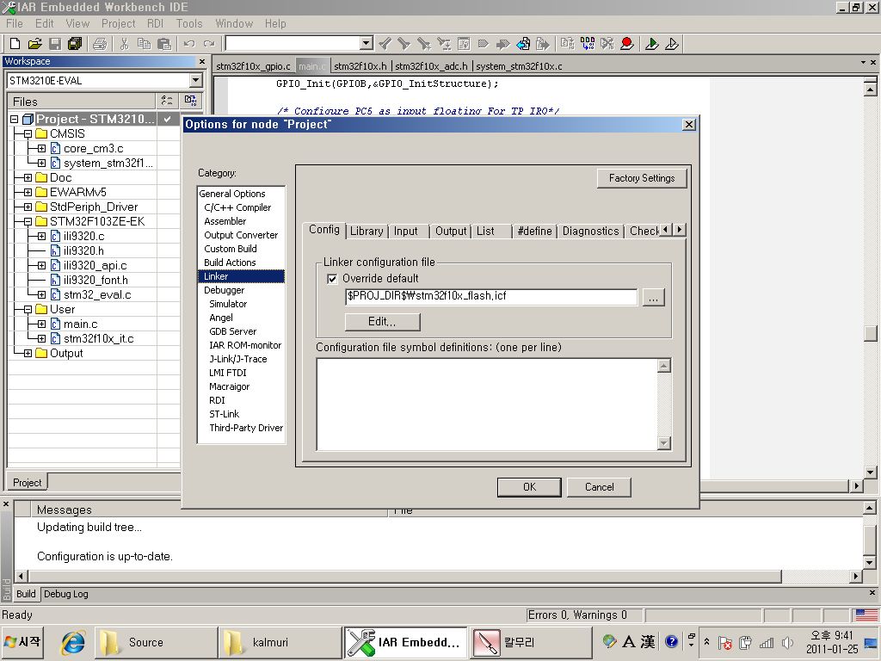Viewport: 881px width, 661px height.
Task: Switch to the Debug Log tab
Action: point(65,594)
